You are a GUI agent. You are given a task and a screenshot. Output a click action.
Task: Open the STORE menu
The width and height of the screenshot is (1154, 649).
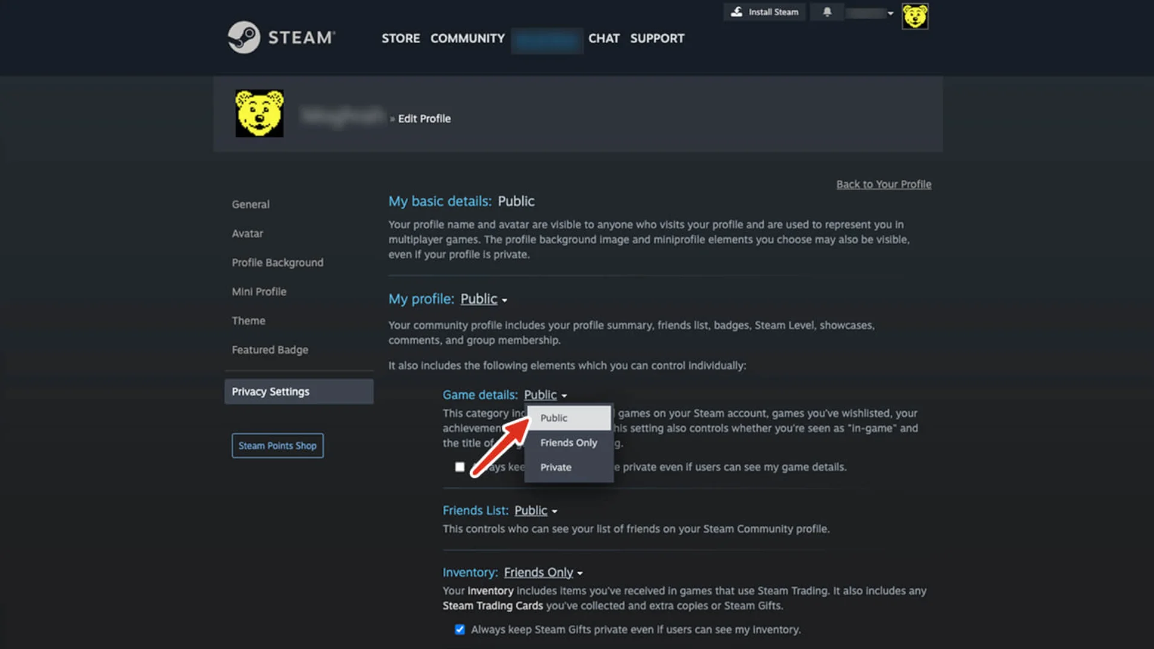click(x=401, y=38)
